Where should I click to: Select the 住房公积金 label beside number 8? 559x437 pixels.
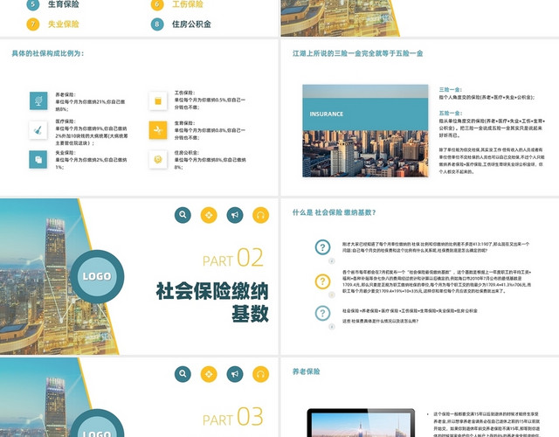191,24
